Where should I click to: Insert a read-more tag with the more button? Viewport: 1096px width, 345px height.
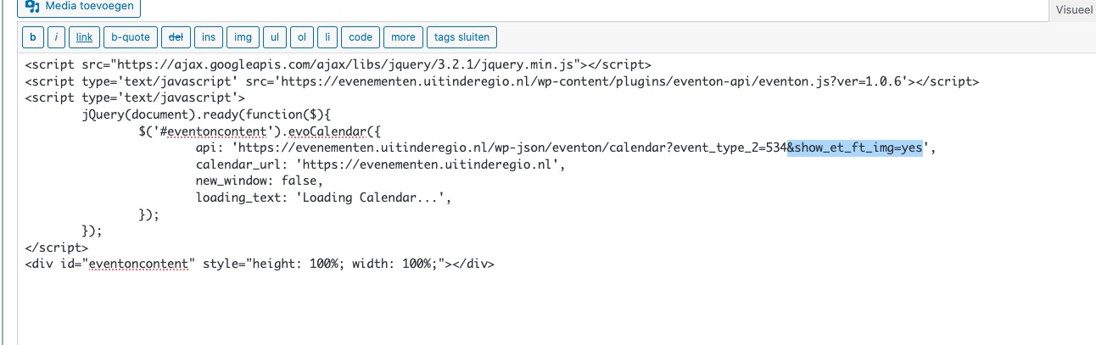403,37
